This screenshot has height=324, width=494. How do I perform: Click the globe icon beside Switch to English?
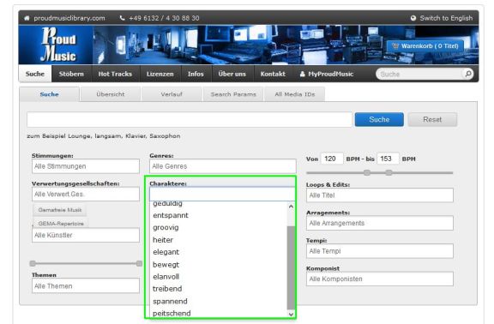[413, 18]
